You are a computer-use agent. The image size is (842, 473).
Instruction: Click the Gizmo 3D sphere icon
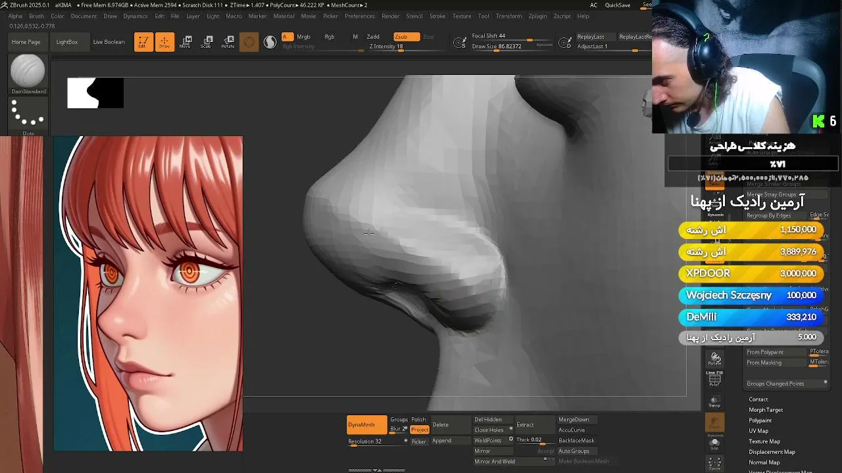pos(249,42)
